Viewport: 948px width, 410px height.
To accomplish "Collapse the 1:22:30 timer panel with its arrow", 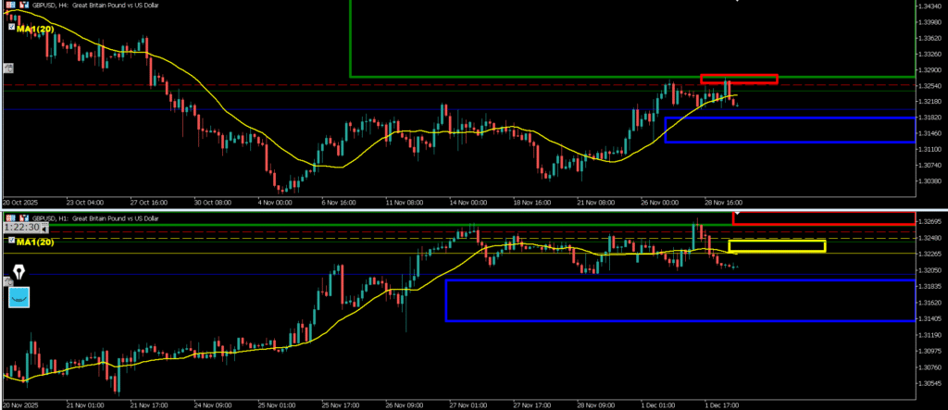I will [x=45, y=227].
